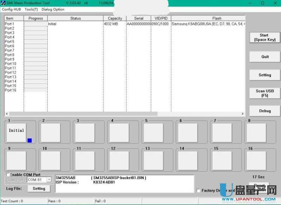
Task: Open Setting from the right panel
Action: pyautogui.click(x=265, y=75)
